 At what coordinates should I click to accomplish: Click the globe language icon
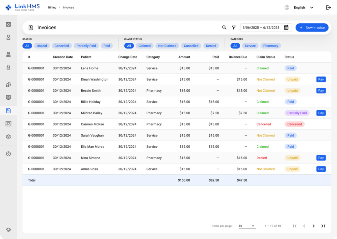pyautogui.click(x=287, y=8)
